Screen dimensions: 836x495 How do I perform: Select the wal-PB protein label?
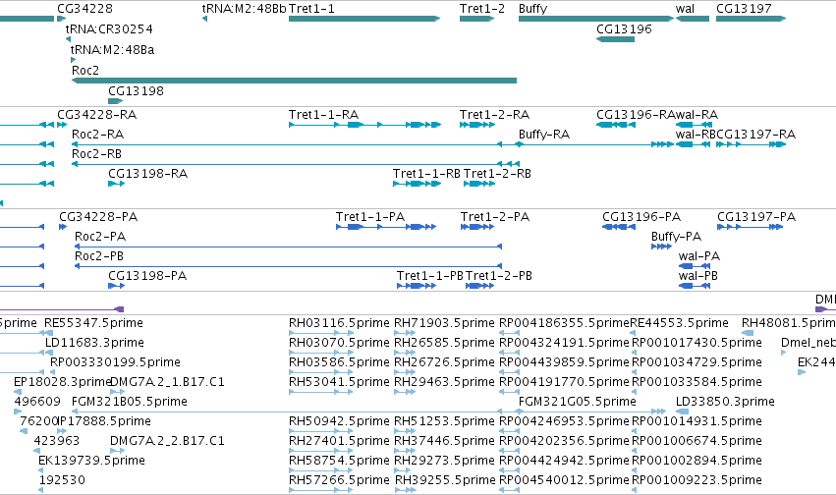click(697, 276)
